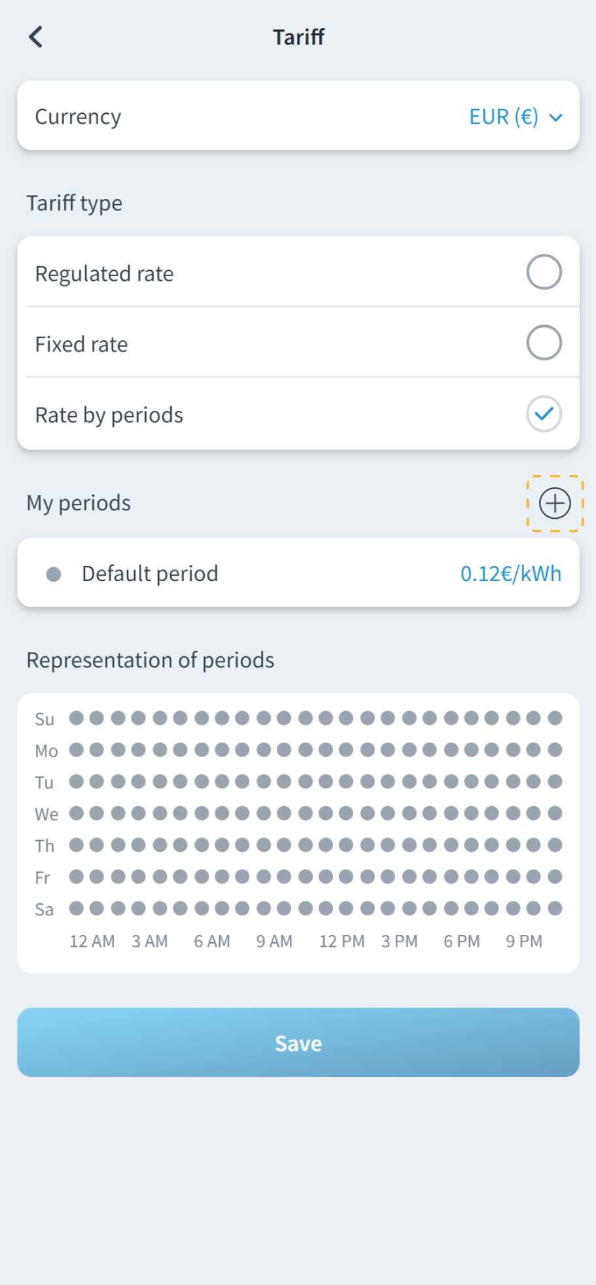This screenshot has height=1285, width=596.
Task: Click the first dot in the We row
Action: (x=77, y=813)
